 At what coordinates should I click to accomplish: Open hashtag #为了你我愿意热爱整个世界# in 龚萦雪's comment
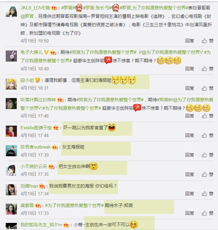[x=74, y=205]
